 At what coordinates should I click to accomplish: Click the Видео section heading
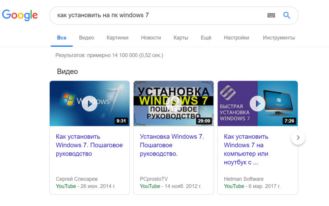pyautogui.click(x=67, y=71)
